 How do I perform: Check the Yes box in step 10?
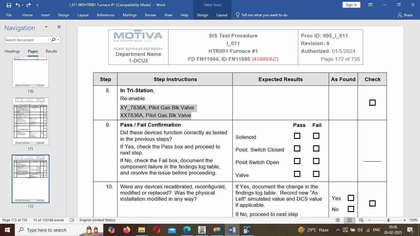tap(351, 198)
